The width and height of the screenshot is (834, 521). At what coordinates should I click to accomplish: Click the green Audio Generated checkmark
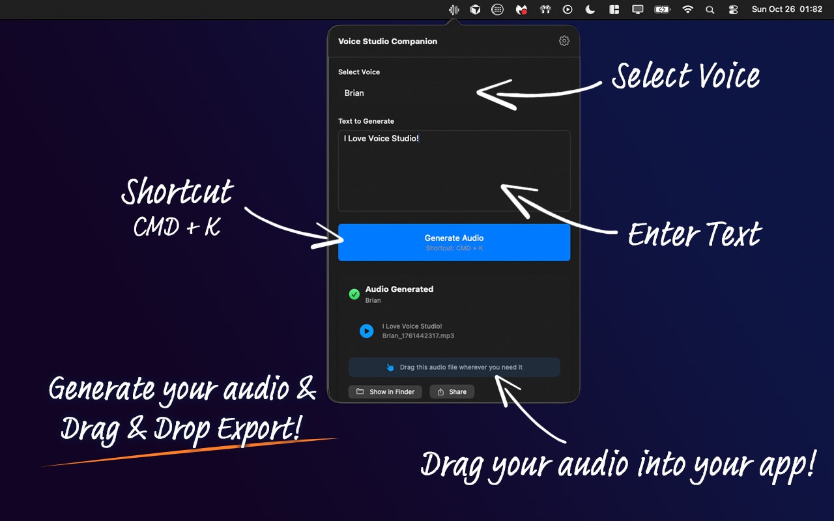click(354, 294)
